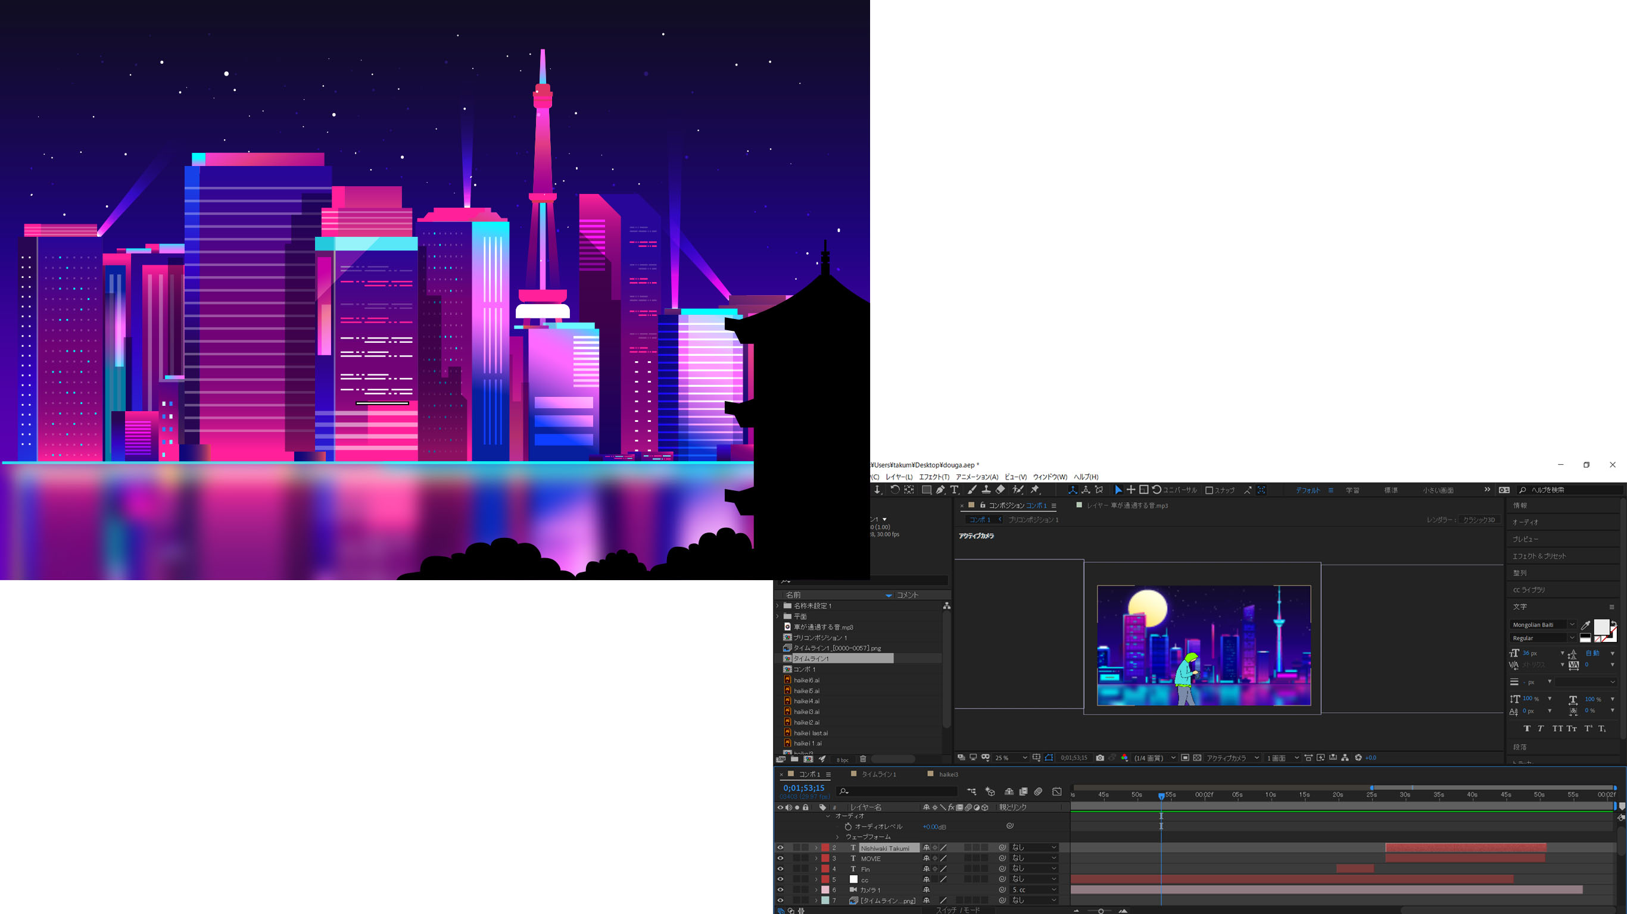The width and height of the screenshot is (1627, 914).
Task: Open composition mini-flowchart in timeline
Action: coord(971,791)
